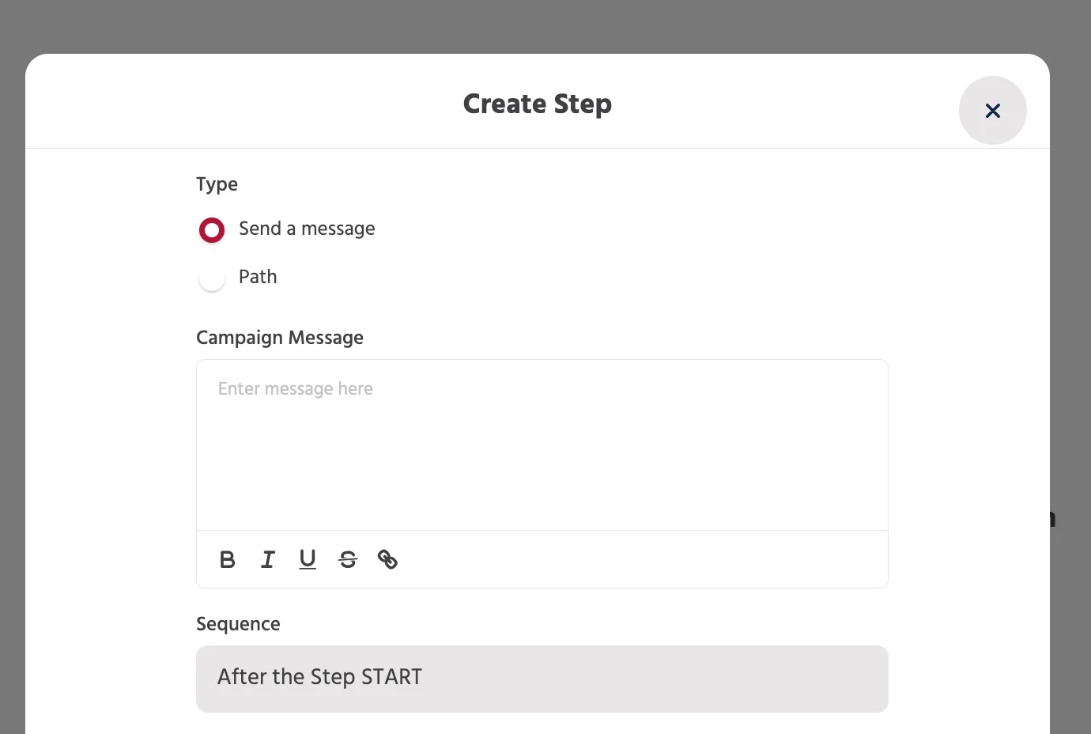
Task: Click the Campaign Message field label
Action: click(x=280, y=338)
